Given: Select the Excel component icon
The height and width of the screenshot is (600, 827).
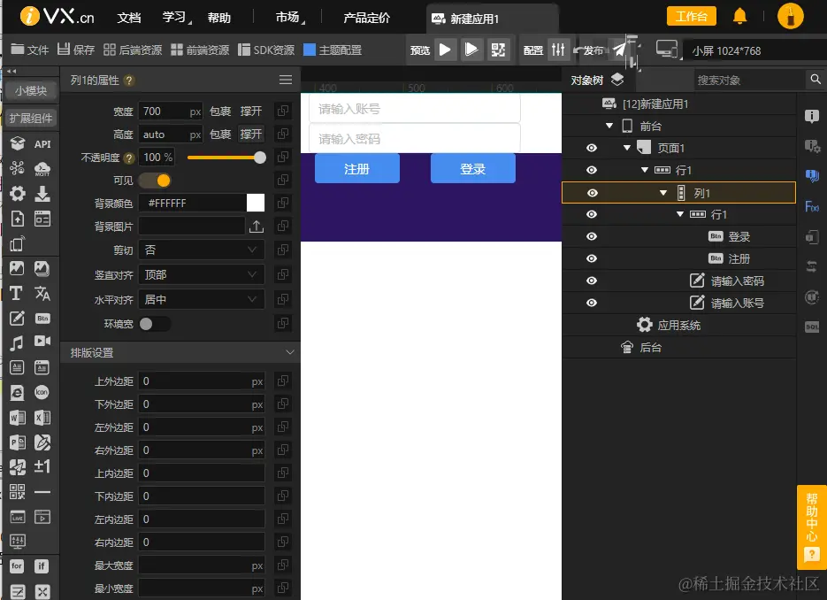Looking at the screenshot, I should tap(42, 418).
